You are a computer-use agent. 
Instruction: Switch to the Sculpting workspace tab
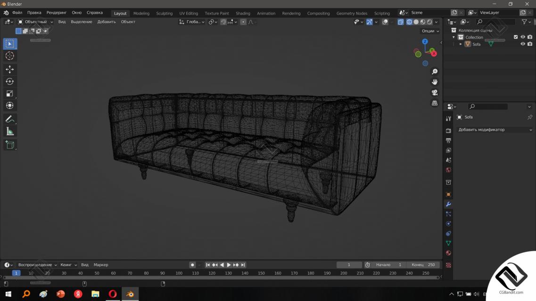[x=164, y=13]
